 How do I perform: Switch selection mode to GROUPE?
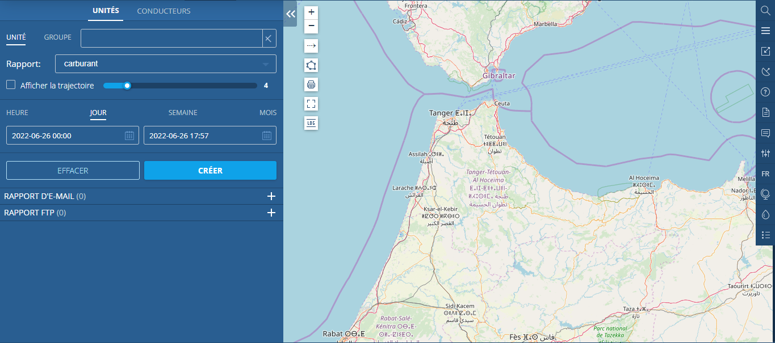pos(58,37)
